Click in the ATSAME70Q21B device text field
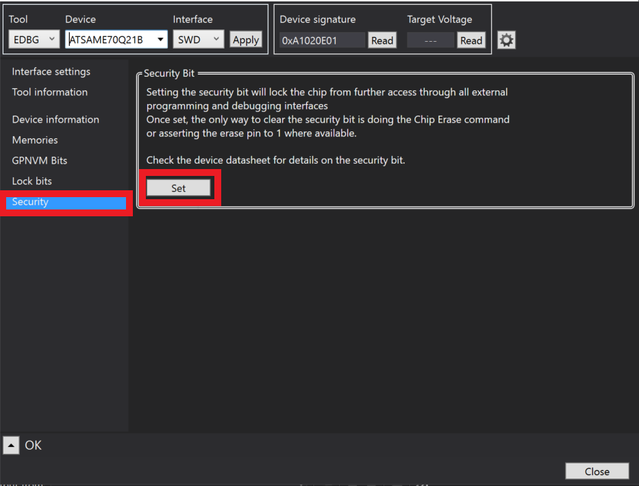The height and width of the screenshot is (486, 639). [x=110, y=40]
